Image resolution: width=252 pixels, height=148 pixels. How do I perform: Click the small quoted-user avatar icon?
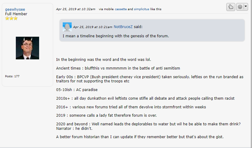pyautogui.click(x=67, y=27)
